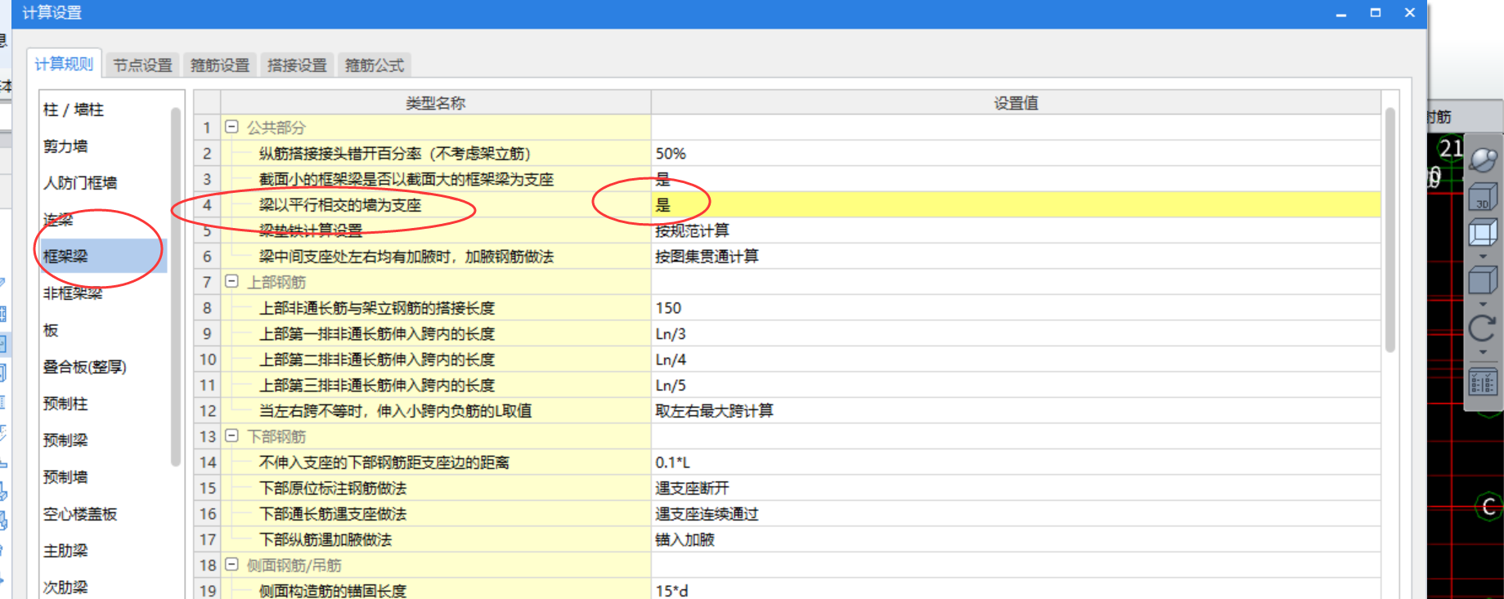The image size is (1504, 599).
Task: Click 按规范计算 value for 梁垫铁计算设置
Action: pyautogui.click(x=692, y=230)
